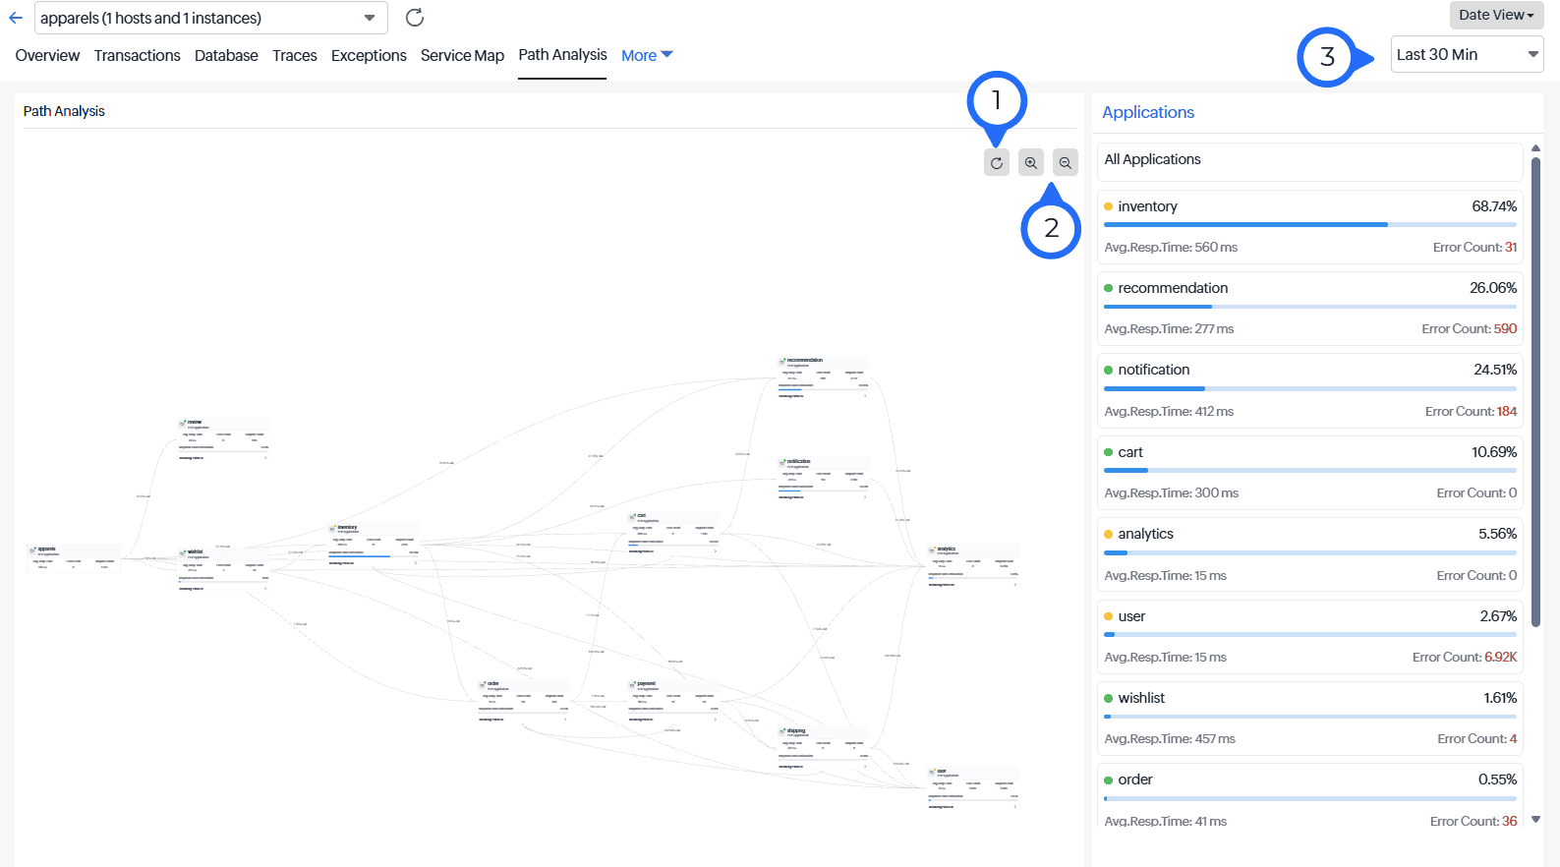Open the More tabs dropdown

coord(647,56)
